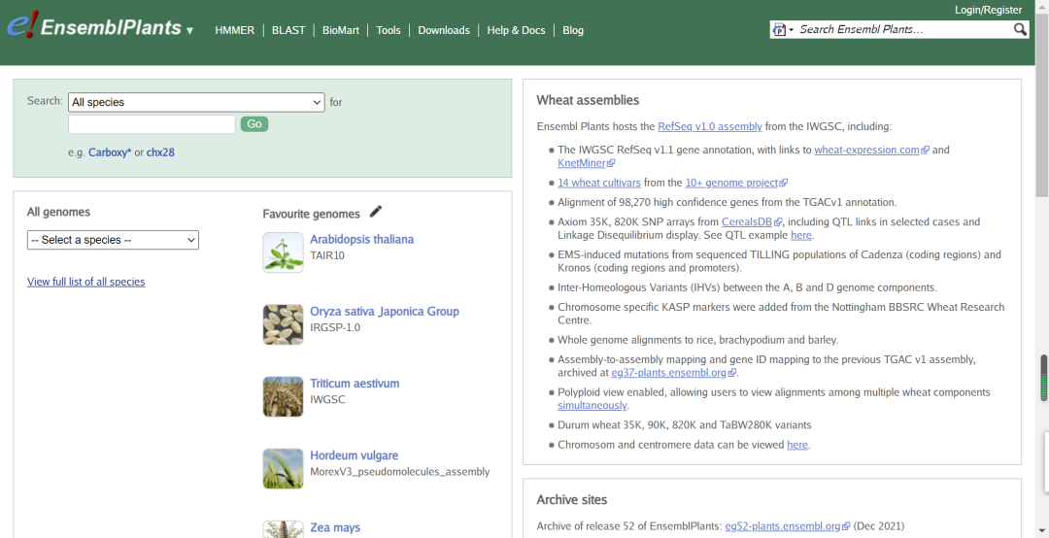Open the BioMart menu item

tap(341, 30)
